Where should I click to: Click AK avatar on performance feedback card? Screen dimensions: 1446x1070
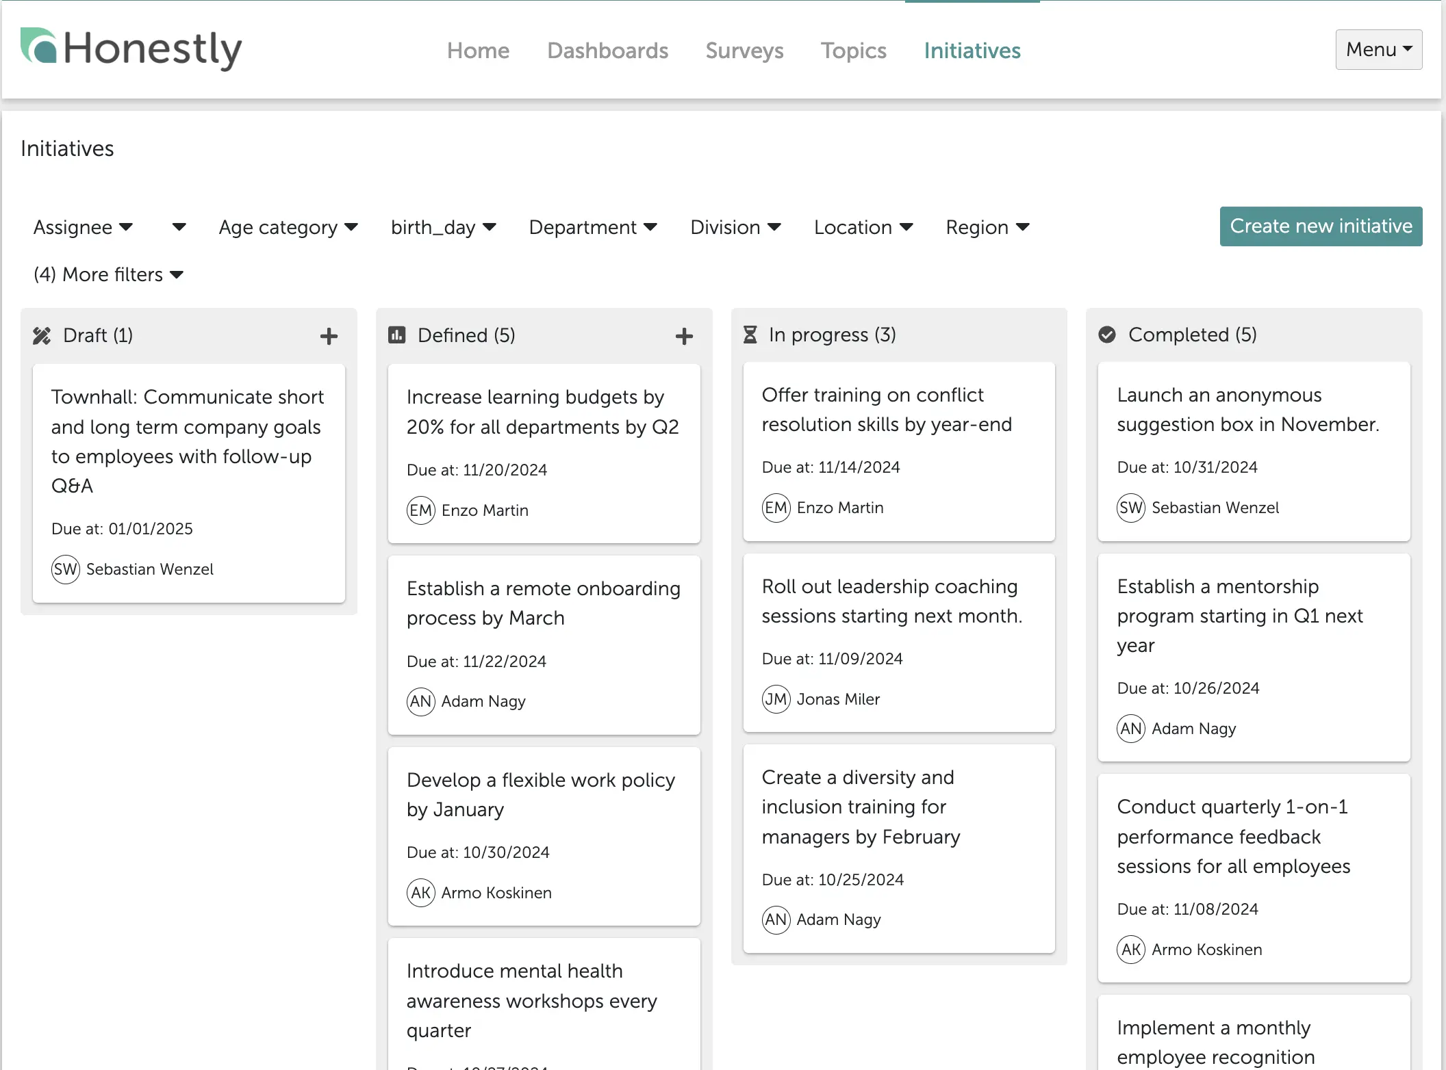(1131, 950)
